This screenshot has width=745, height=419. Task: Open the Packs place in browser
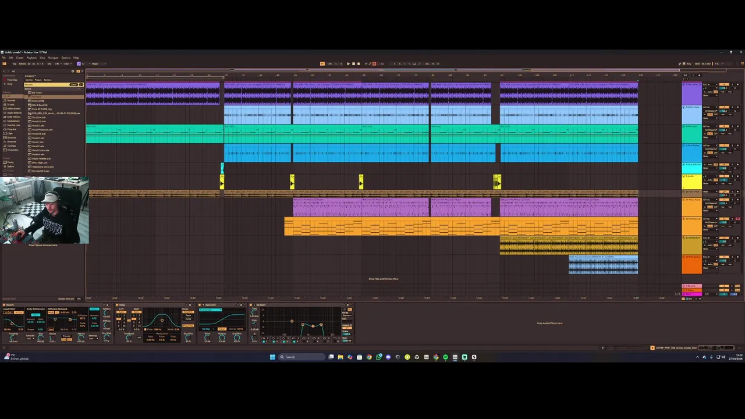[x=9, y=162]
